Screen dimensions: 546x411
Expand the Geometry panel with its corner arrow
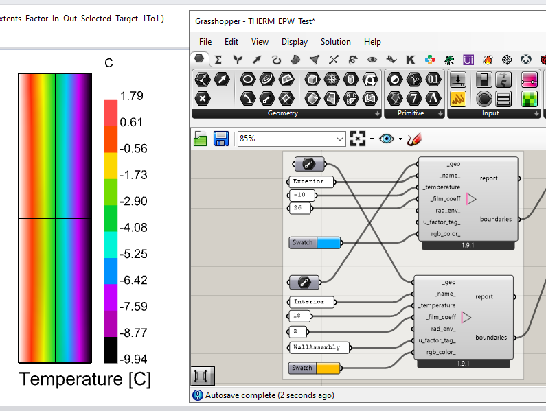376,114
